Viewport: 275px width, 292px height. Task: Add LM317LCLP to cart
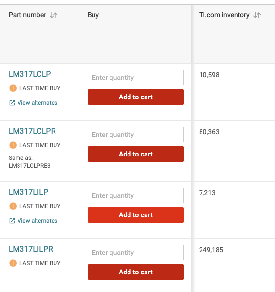[x=136, y=97]
